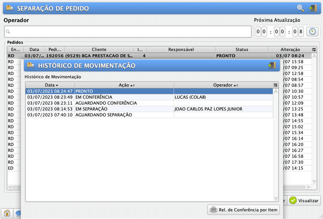Click Status column header in Pedidos

(x=242, y=50)
